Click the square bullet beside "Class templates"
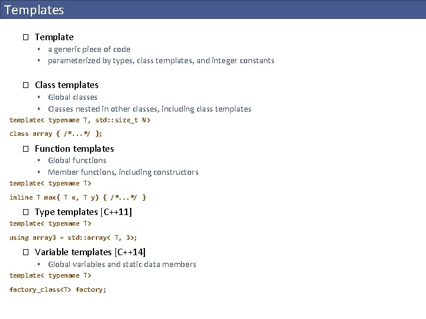 (25, 85)
